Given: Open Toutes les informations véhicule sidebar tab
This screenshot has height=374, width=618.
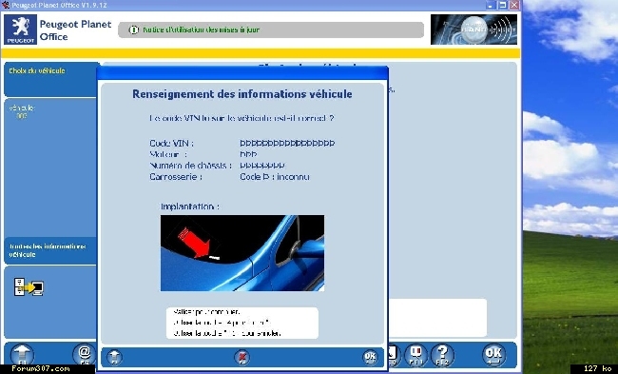Looking at the screenshot, I should coord(50,250).
